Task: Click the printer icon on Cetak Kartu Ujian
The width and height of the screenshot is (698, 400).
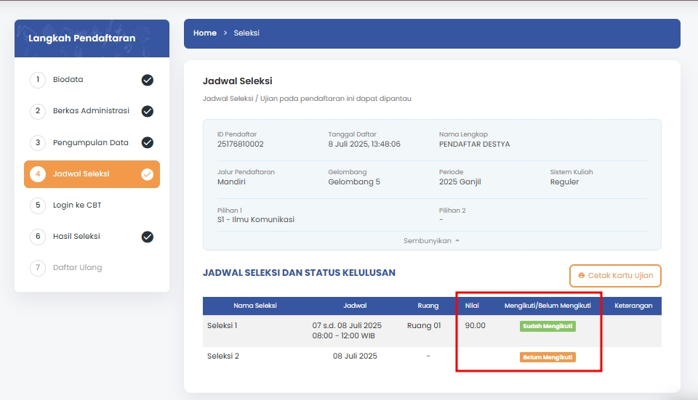Action: (582, 276)
